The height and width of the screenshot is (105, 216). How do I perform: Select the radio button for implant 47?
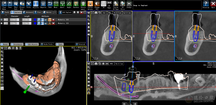[2, 24]
